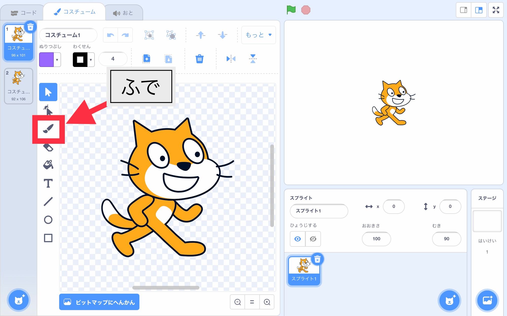Select the Text tool
507x316 pixels.
[48, 183]
